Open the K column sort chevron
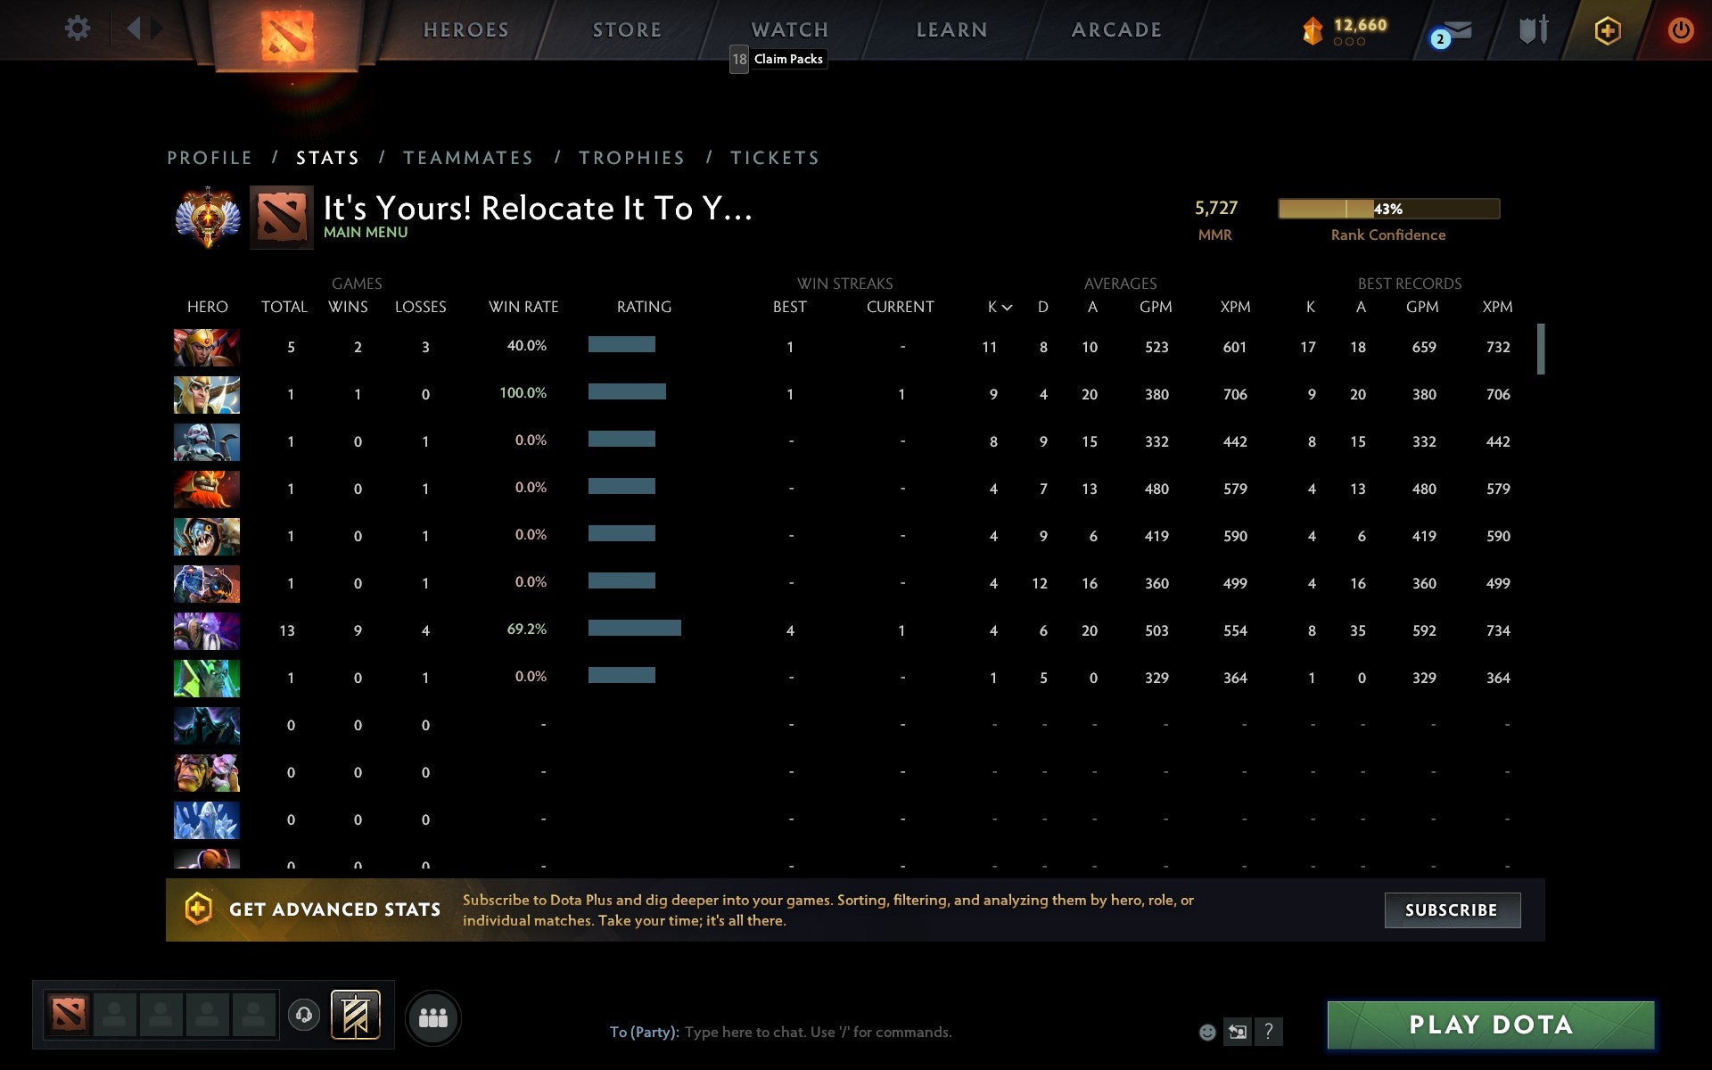Screen dimensions: 1712x1070 click(1008, 307)
